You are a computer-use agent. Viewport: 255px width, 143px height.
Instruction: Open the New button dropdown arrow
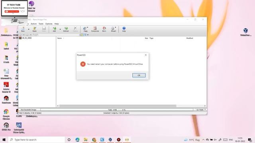[x=29, y=29]
